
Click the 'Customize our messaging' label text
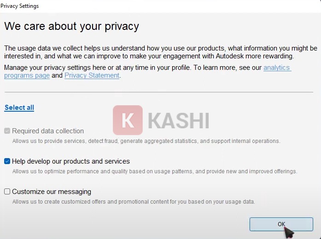click(52, 192)
